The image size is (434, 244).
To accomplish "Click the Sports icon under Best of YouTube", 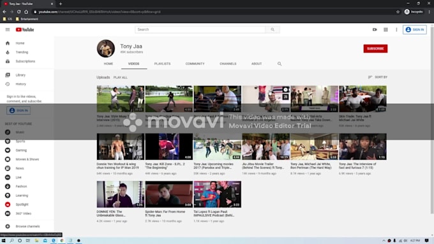I will pyautogui.click(x=8, y=141).
